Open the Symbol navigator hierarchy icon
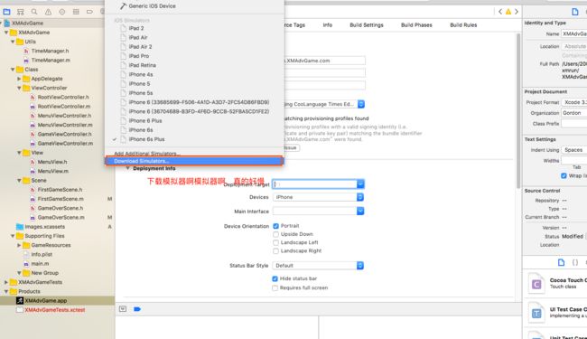 tap(21, 12)
